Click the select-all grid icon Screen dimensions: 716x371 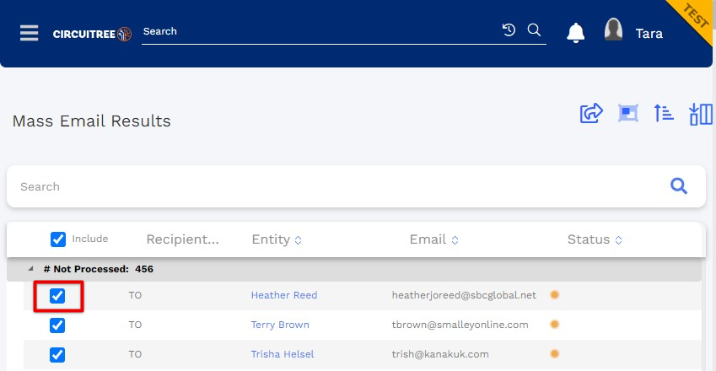tap(627, 113)
